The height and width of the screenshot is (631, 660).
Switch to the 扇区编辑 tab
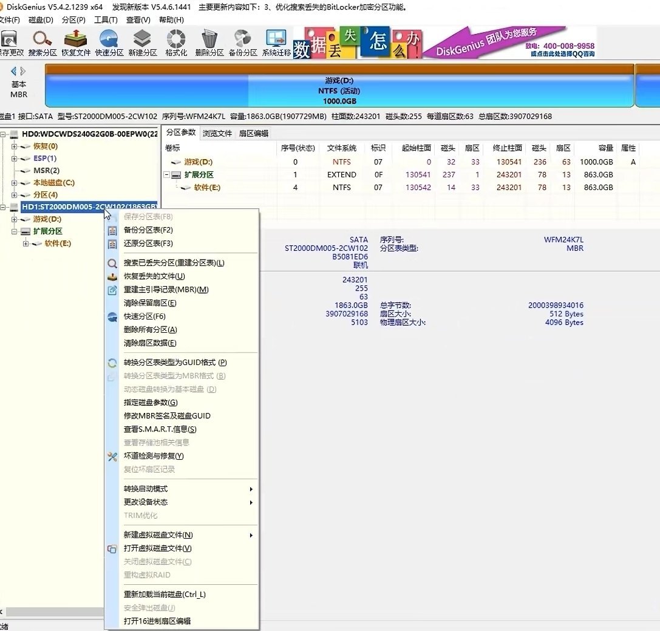pyautogui.click(x=253, y=134)
